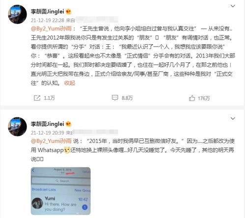Click the 1.1万 repost count
245x218 pixels.
[49, 98]
